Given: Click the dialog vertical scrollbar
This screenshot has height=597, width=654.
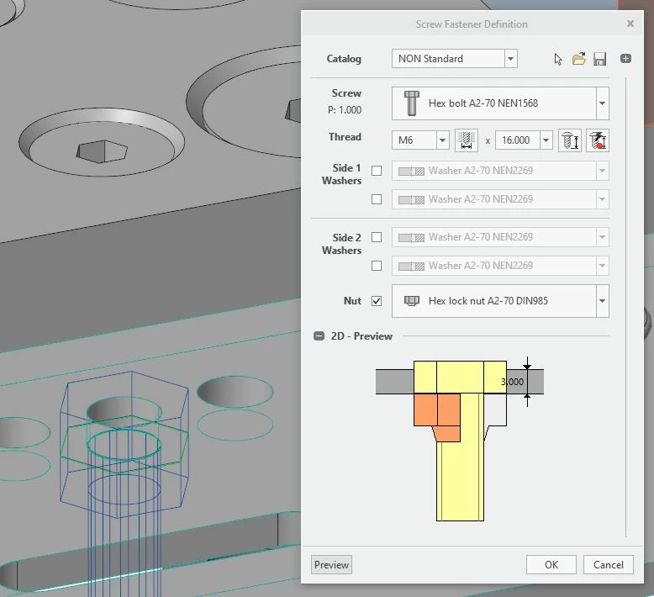Looking at the screenshot, I should click(x=626, y=307).
